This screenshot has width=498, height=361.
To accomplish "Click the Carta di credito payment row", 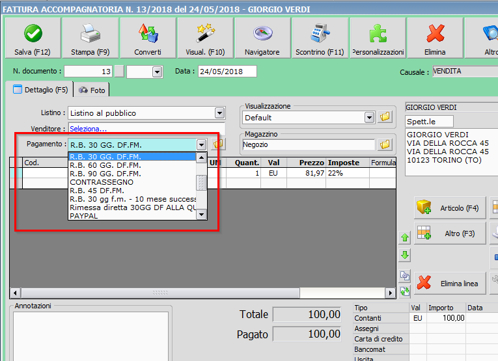I will pyautogui.click(x=426, y=339).
